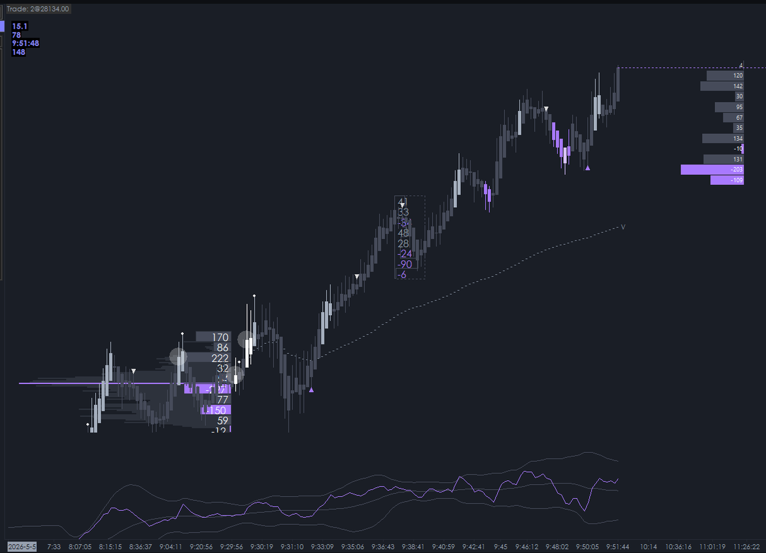Click the 10:14 time axis label
The width and height of the screenshot is (766, 553).
click(649, 547)
